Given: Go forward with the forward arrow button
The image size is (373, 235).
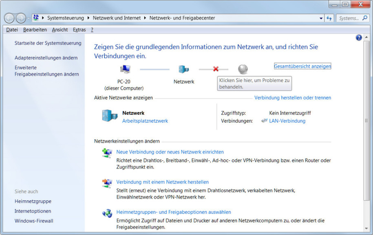Looking at the screenshot, I should (x=21, y=18).
